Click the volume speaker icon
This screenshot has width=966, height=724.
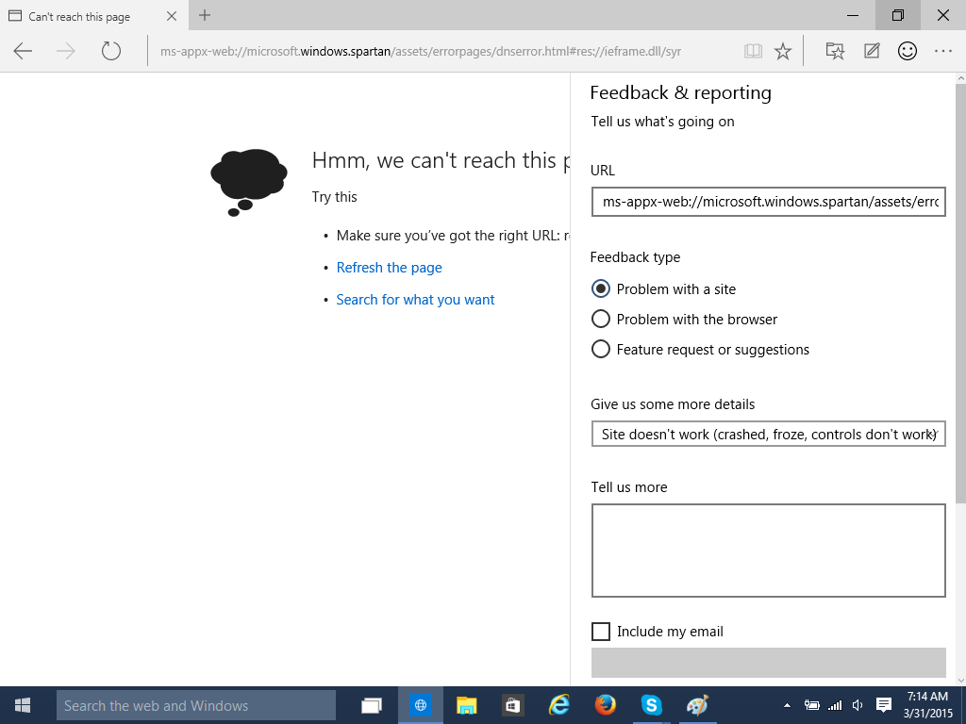tap(857, 705)
